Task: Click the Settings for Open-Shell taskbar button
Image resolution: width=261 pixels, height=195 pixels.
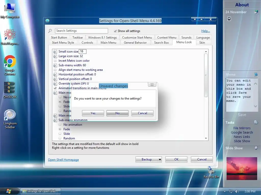Action: [x=41, y=191]
